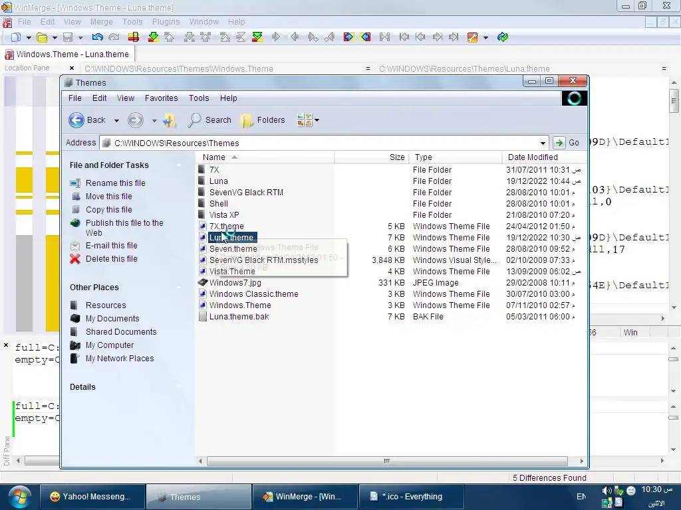
Task: Sort by the Name column header
Action: 265,157
